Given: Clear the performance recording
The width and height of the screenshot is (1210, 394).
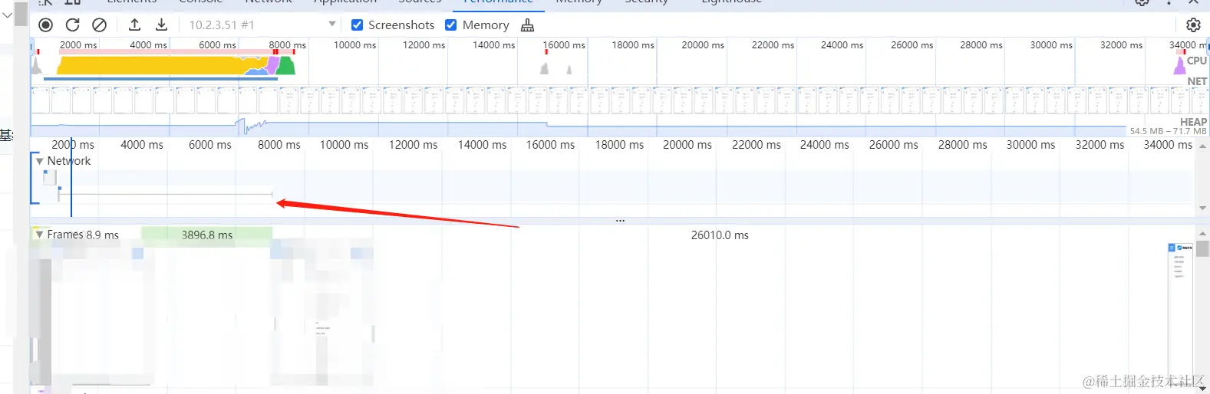Looking at the screenshot, I should pyautogui.click(x=99, y=25).
